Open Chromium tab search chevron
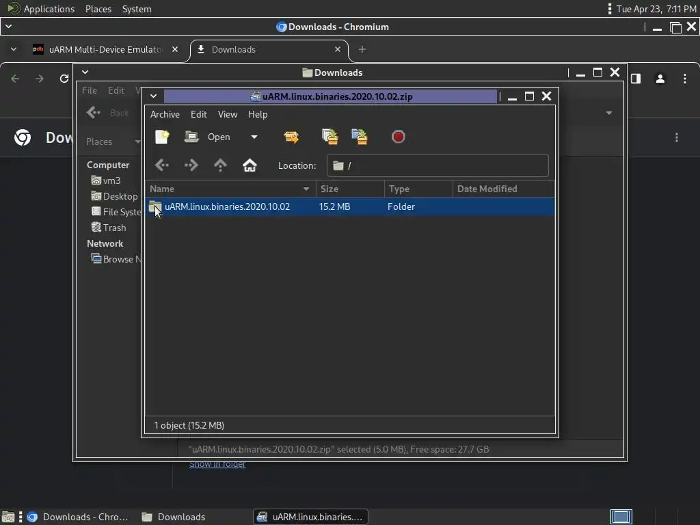This screenshot has width=700, height=525. coord(14,49)
